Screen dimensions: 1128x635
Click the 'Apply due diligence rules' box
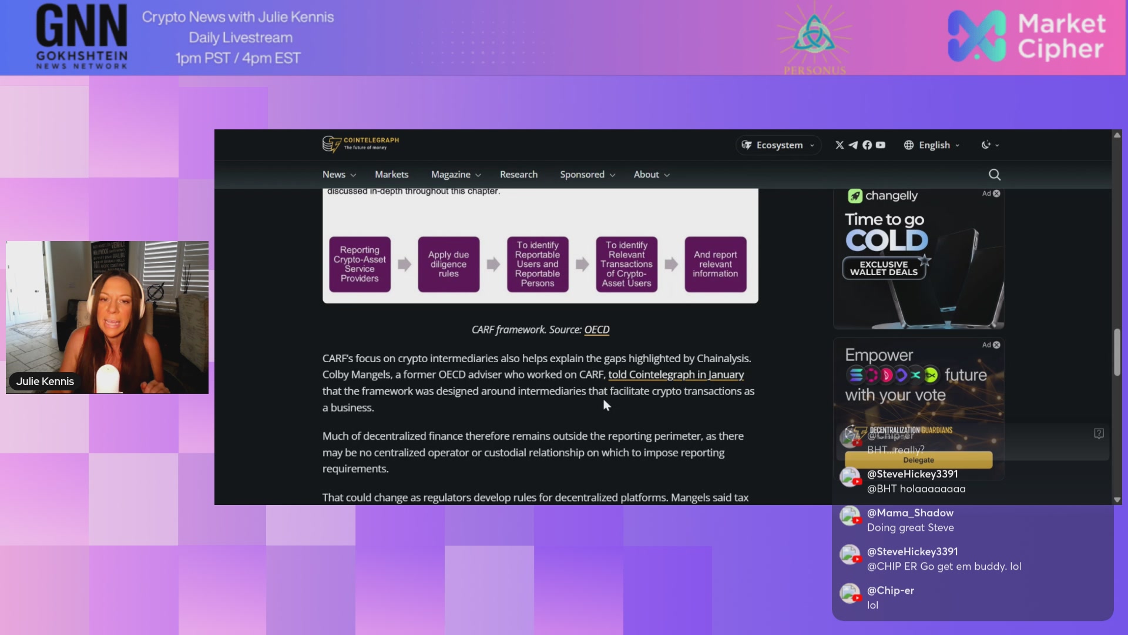448,264
